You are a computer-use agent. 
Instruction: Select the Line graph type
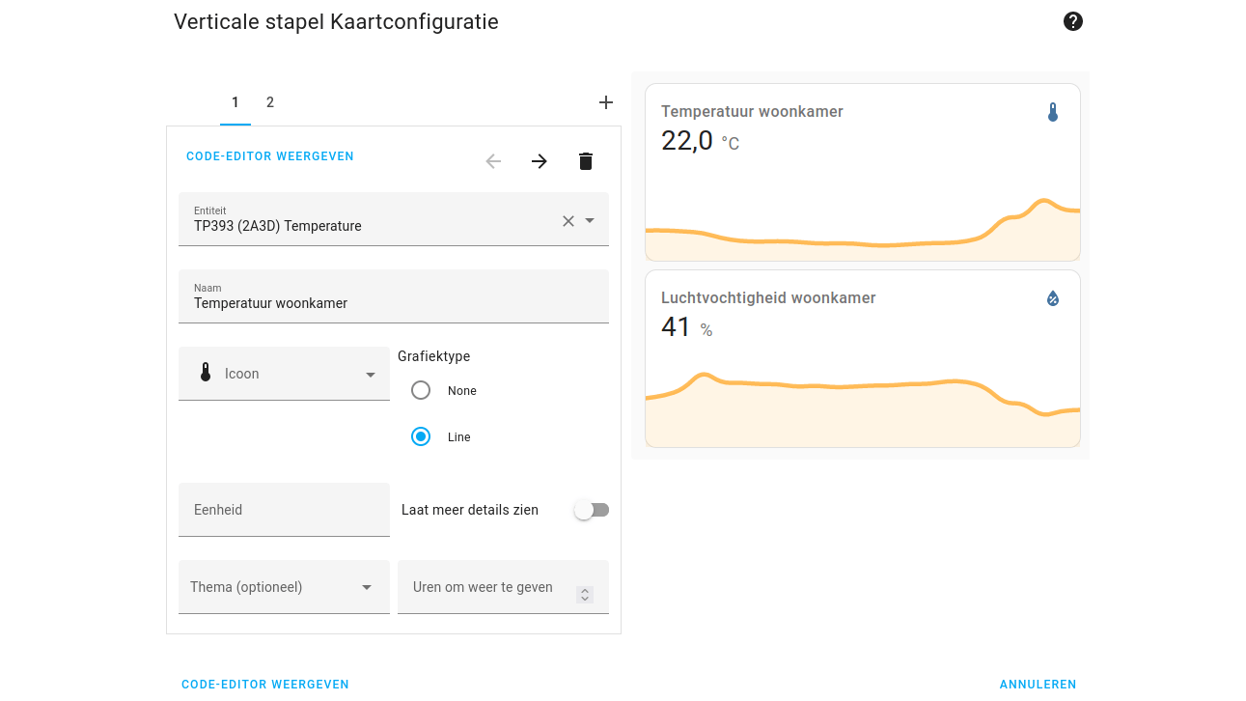click(x=421, y=437)
